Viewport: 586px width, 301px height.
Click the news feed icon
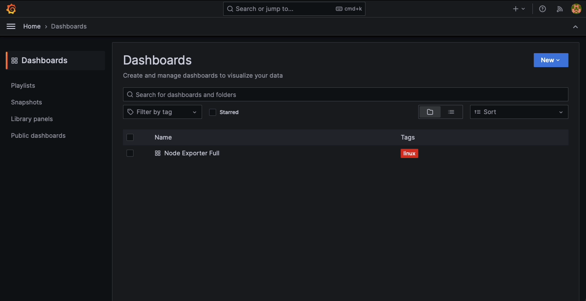coord(560,8)
